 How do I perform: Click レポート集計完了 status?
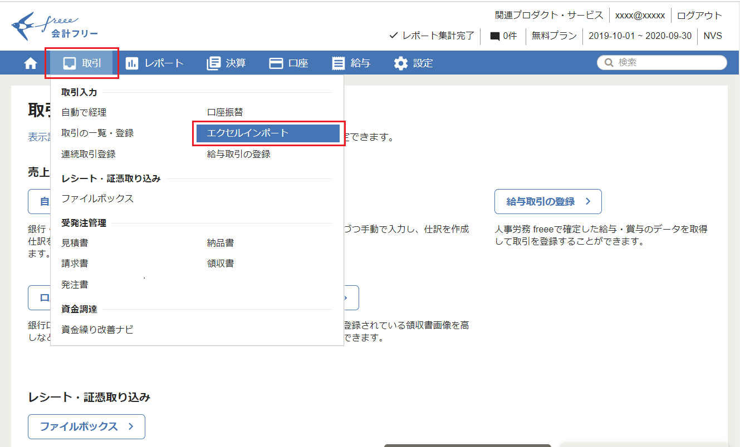tap(432, 36)
